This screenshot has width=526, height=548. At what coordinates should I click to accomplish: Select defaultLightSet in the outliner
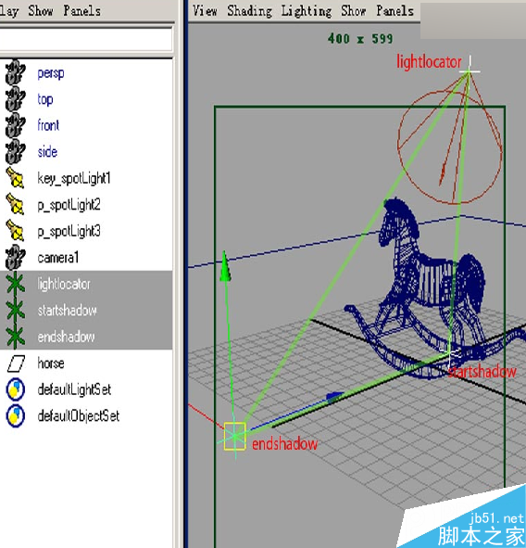point(74,389)
